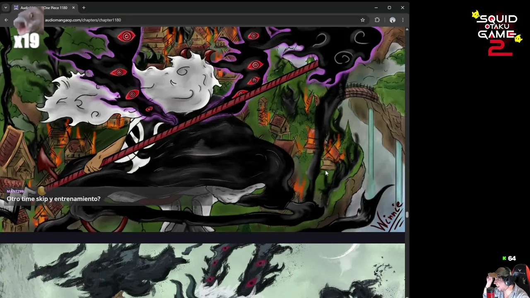This screenshot has height=298, width=530.
Task: Close the browser window
Action: pos(402,7)
